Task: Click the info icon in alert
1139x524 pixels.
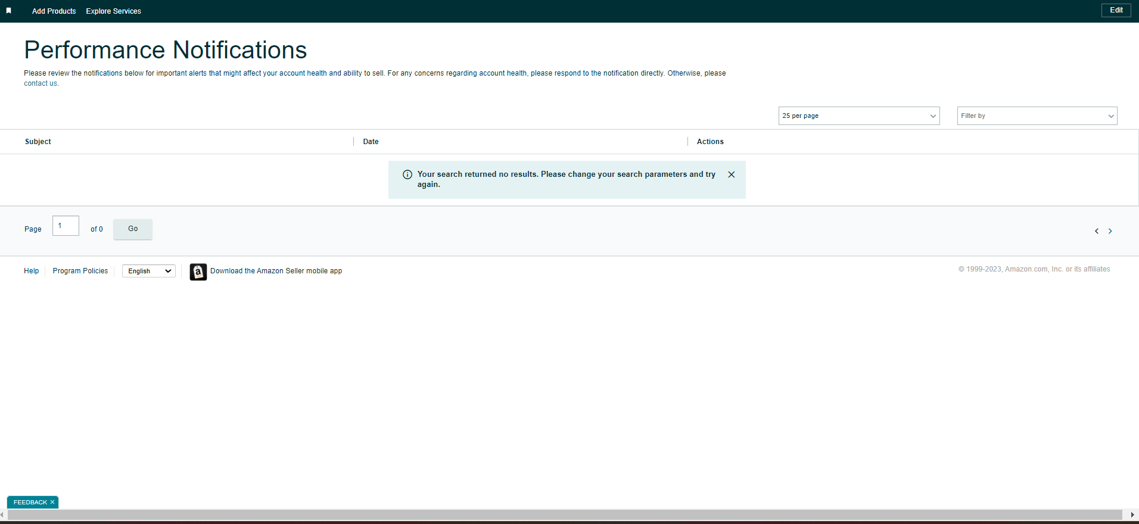Action: tap(407, 174)
